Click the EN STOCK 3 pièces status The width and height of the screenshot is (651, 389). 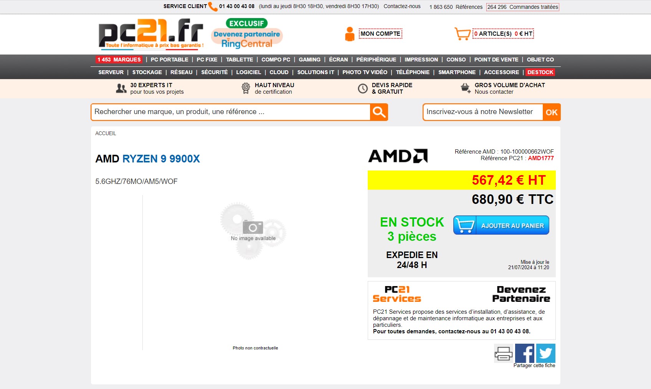412,229
